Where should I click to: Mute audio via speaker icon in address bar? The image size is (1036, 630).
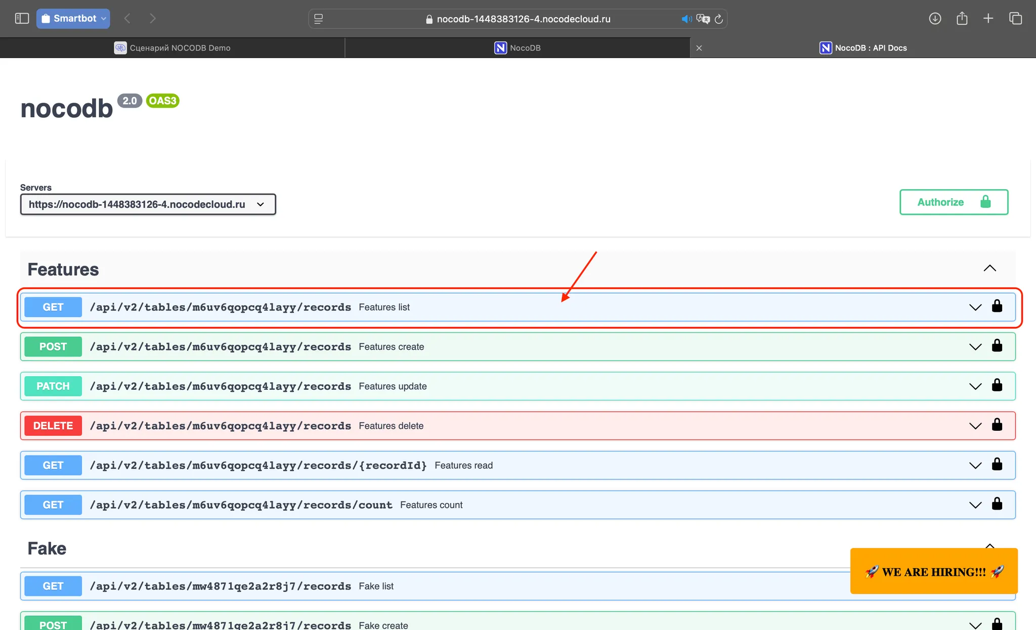pos(686,19)
